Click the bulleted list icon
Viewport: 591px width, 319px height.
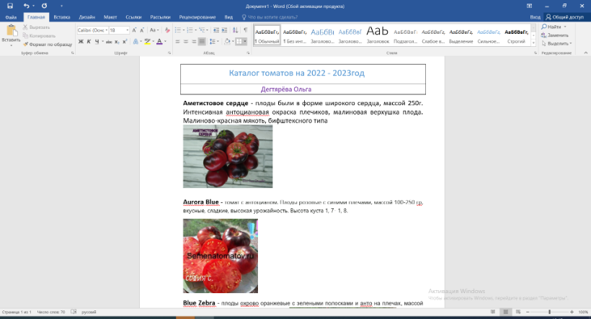tap(179, 30)
